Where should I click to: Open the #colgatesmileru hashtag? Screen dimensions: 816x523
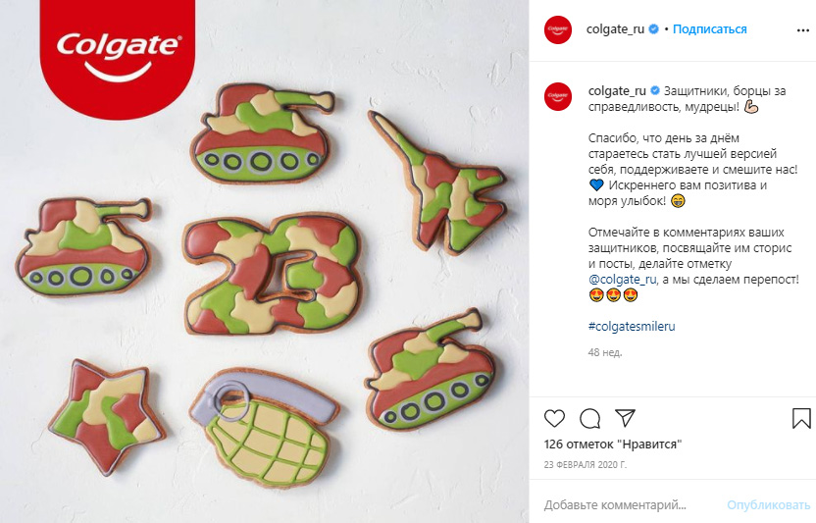click(x=632, y=327)
